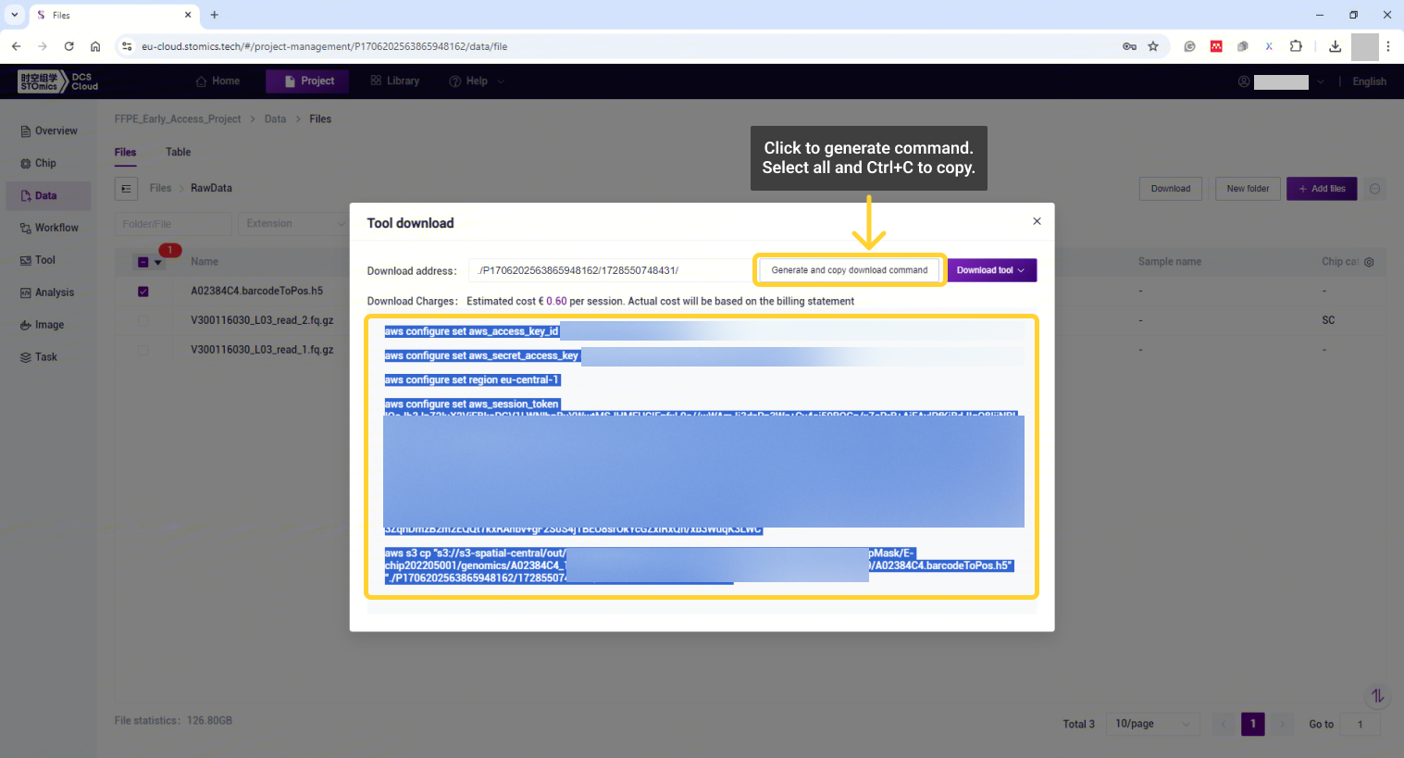Open the Analysis sidebar item
This screenshot has width=1404, height=758.
click(x=54, y=292)
